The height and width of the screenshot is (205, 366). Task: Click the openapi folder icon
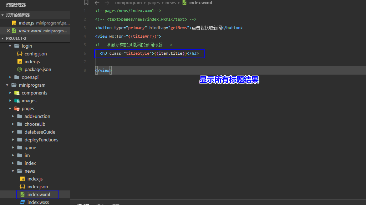tap(17, 77)
